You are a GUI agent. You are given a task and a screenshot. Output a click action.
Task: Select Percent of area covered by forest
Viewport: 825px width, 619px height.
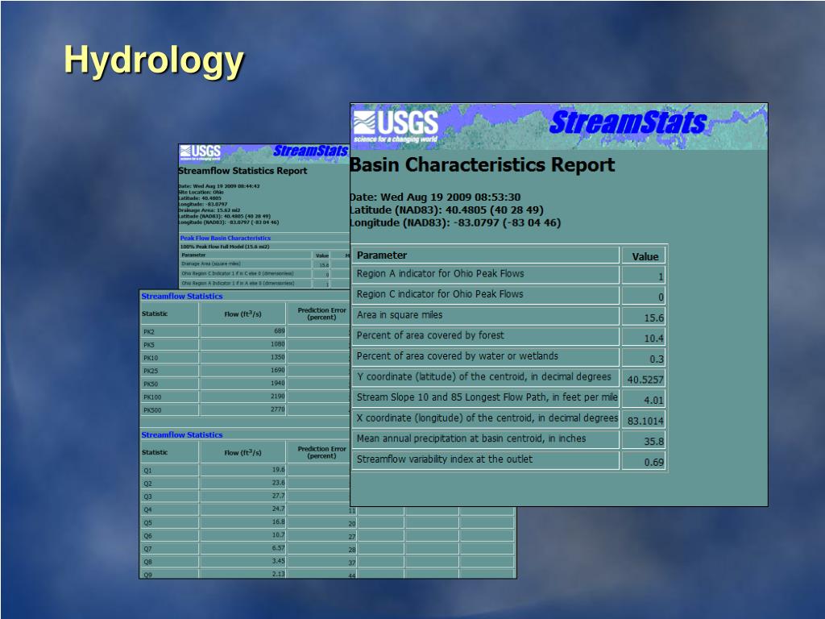pos(486,335)
